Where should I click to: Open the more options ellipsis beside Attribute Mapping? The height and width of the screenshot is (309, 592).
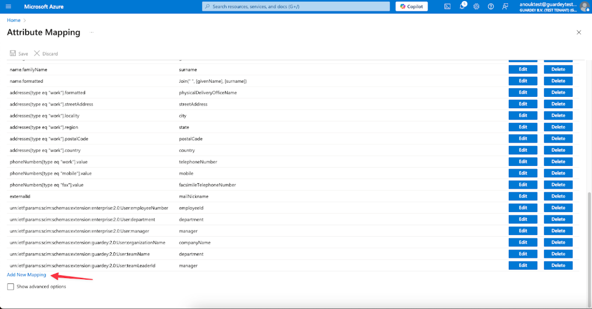click(92, 33)
